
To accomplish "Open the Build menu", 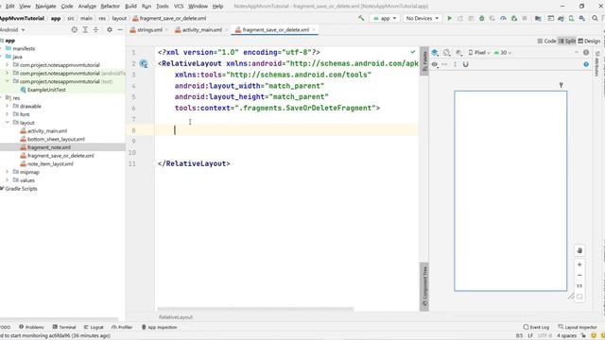I will click(x=130, y=7).
